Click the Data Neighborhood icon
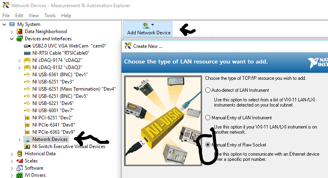The width and height of the screenshot is (328, 178). (20, 32)
